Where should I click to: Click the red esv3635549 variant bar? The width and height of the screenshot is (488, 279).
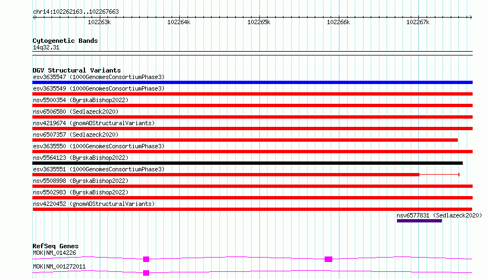pyautogui.click(x=252, y=94)
